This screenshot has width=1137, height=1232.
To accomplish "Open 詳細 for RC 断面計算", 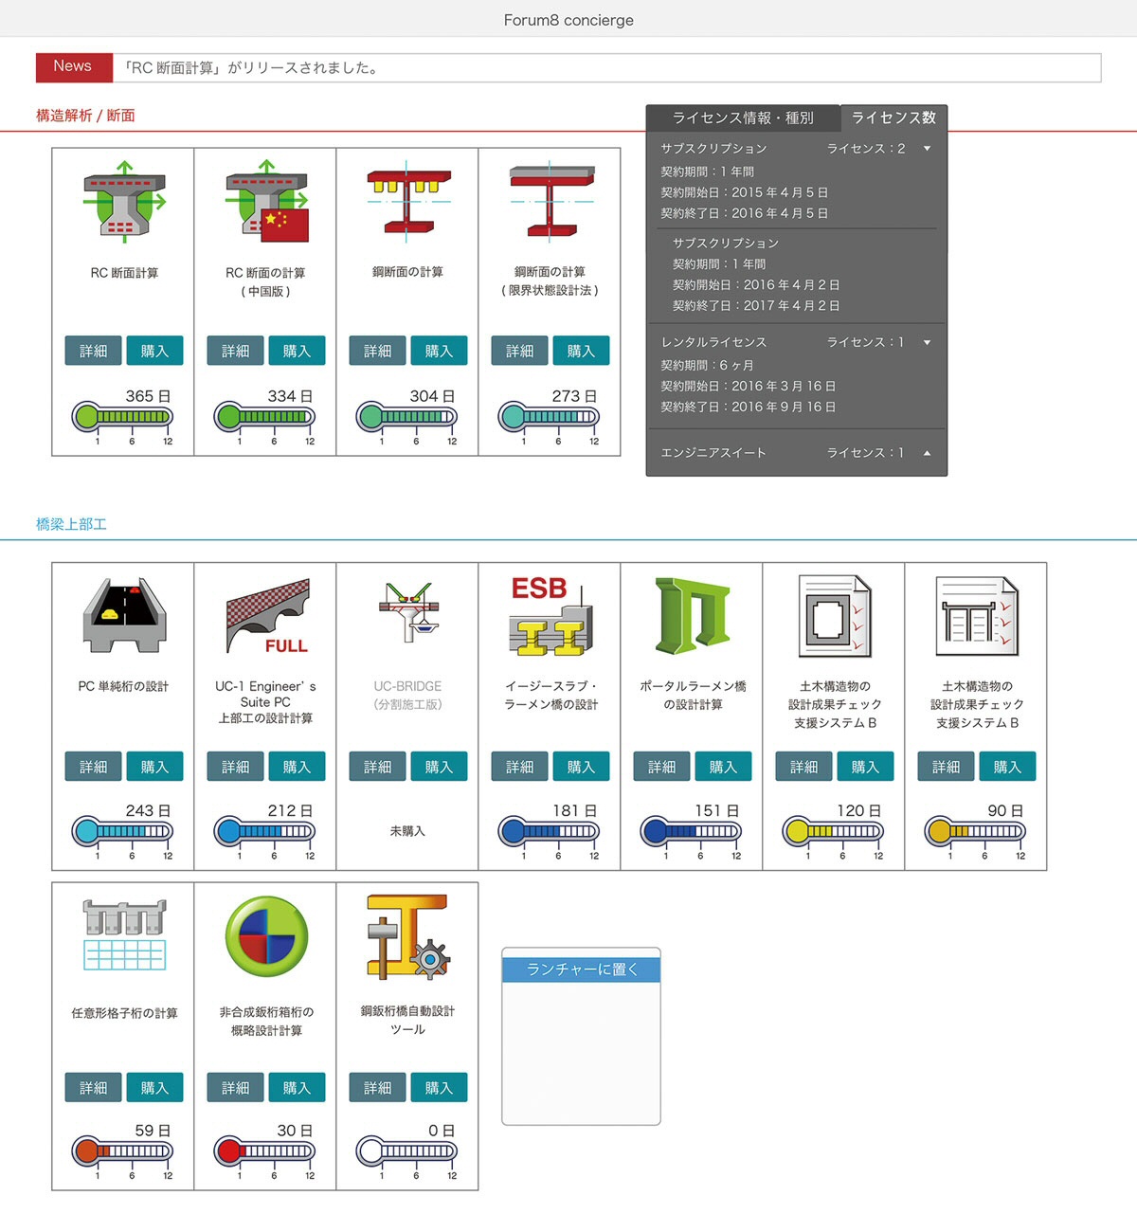I will coord(94,351).
